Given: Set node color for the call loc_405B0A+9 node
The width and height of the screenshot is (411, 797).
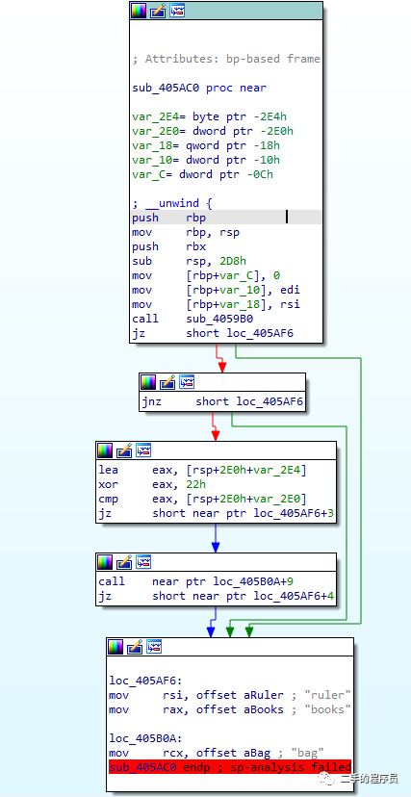Looking at the screenshot, I should (105, 562).
